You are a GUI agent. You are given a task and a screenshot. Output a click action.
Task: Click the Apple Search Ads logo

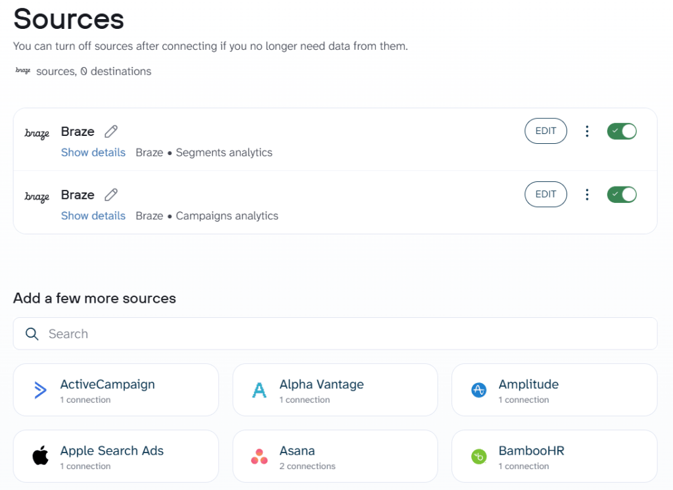pos(40,457)
